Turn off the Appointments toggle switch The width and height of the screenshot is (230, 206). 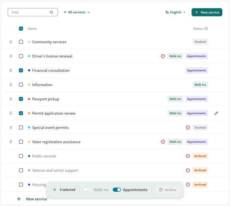117,190
